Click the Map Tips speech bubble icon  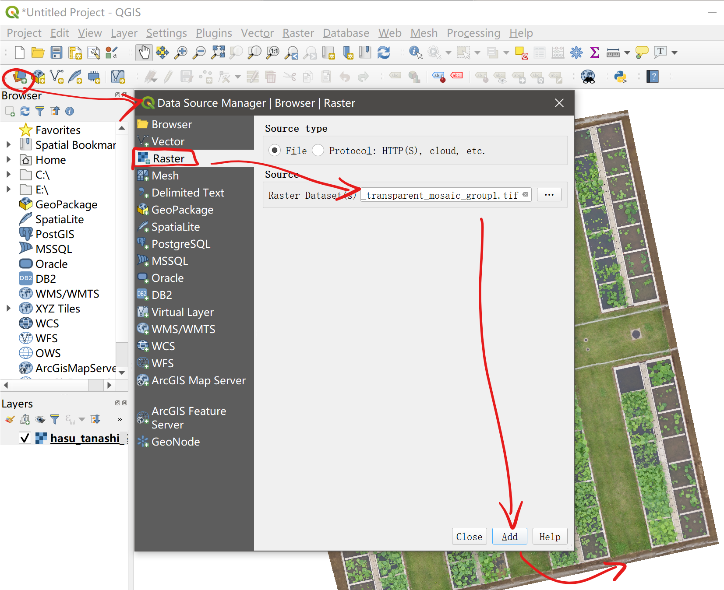(x=642, y=53)
